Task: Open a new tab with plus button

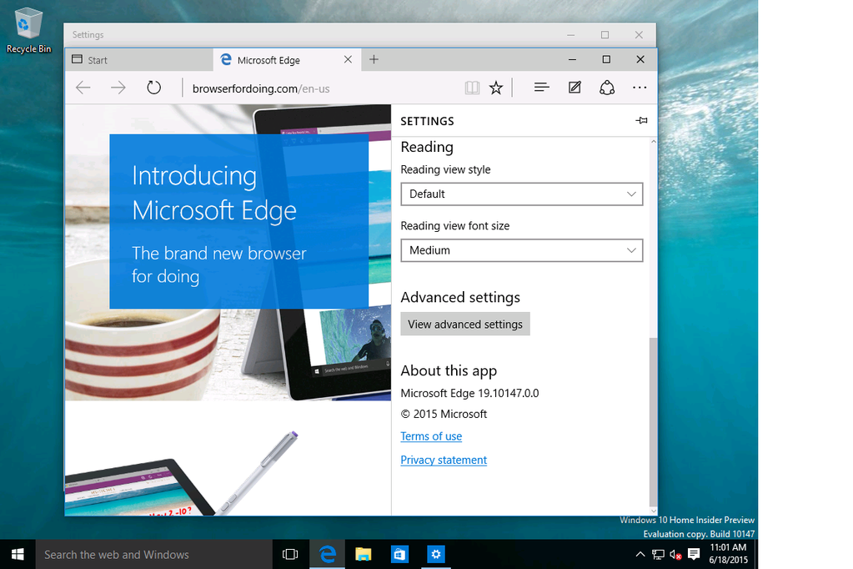Action: coord(374,59)
